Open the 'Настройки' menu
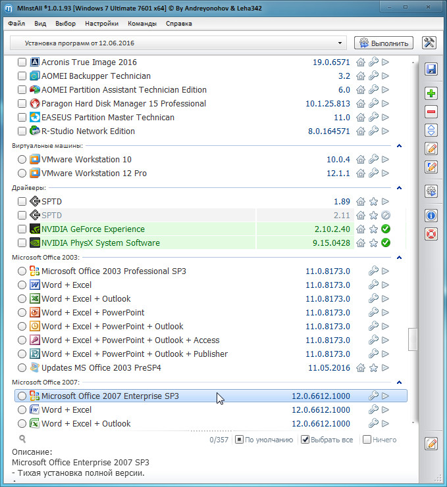This screenshot has width=447, height=487. [x=102, y=24]
